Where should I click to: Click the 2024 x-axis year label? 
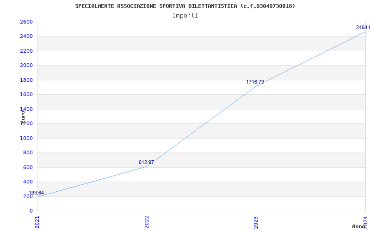pyautogui.click(x=366, y=222)
